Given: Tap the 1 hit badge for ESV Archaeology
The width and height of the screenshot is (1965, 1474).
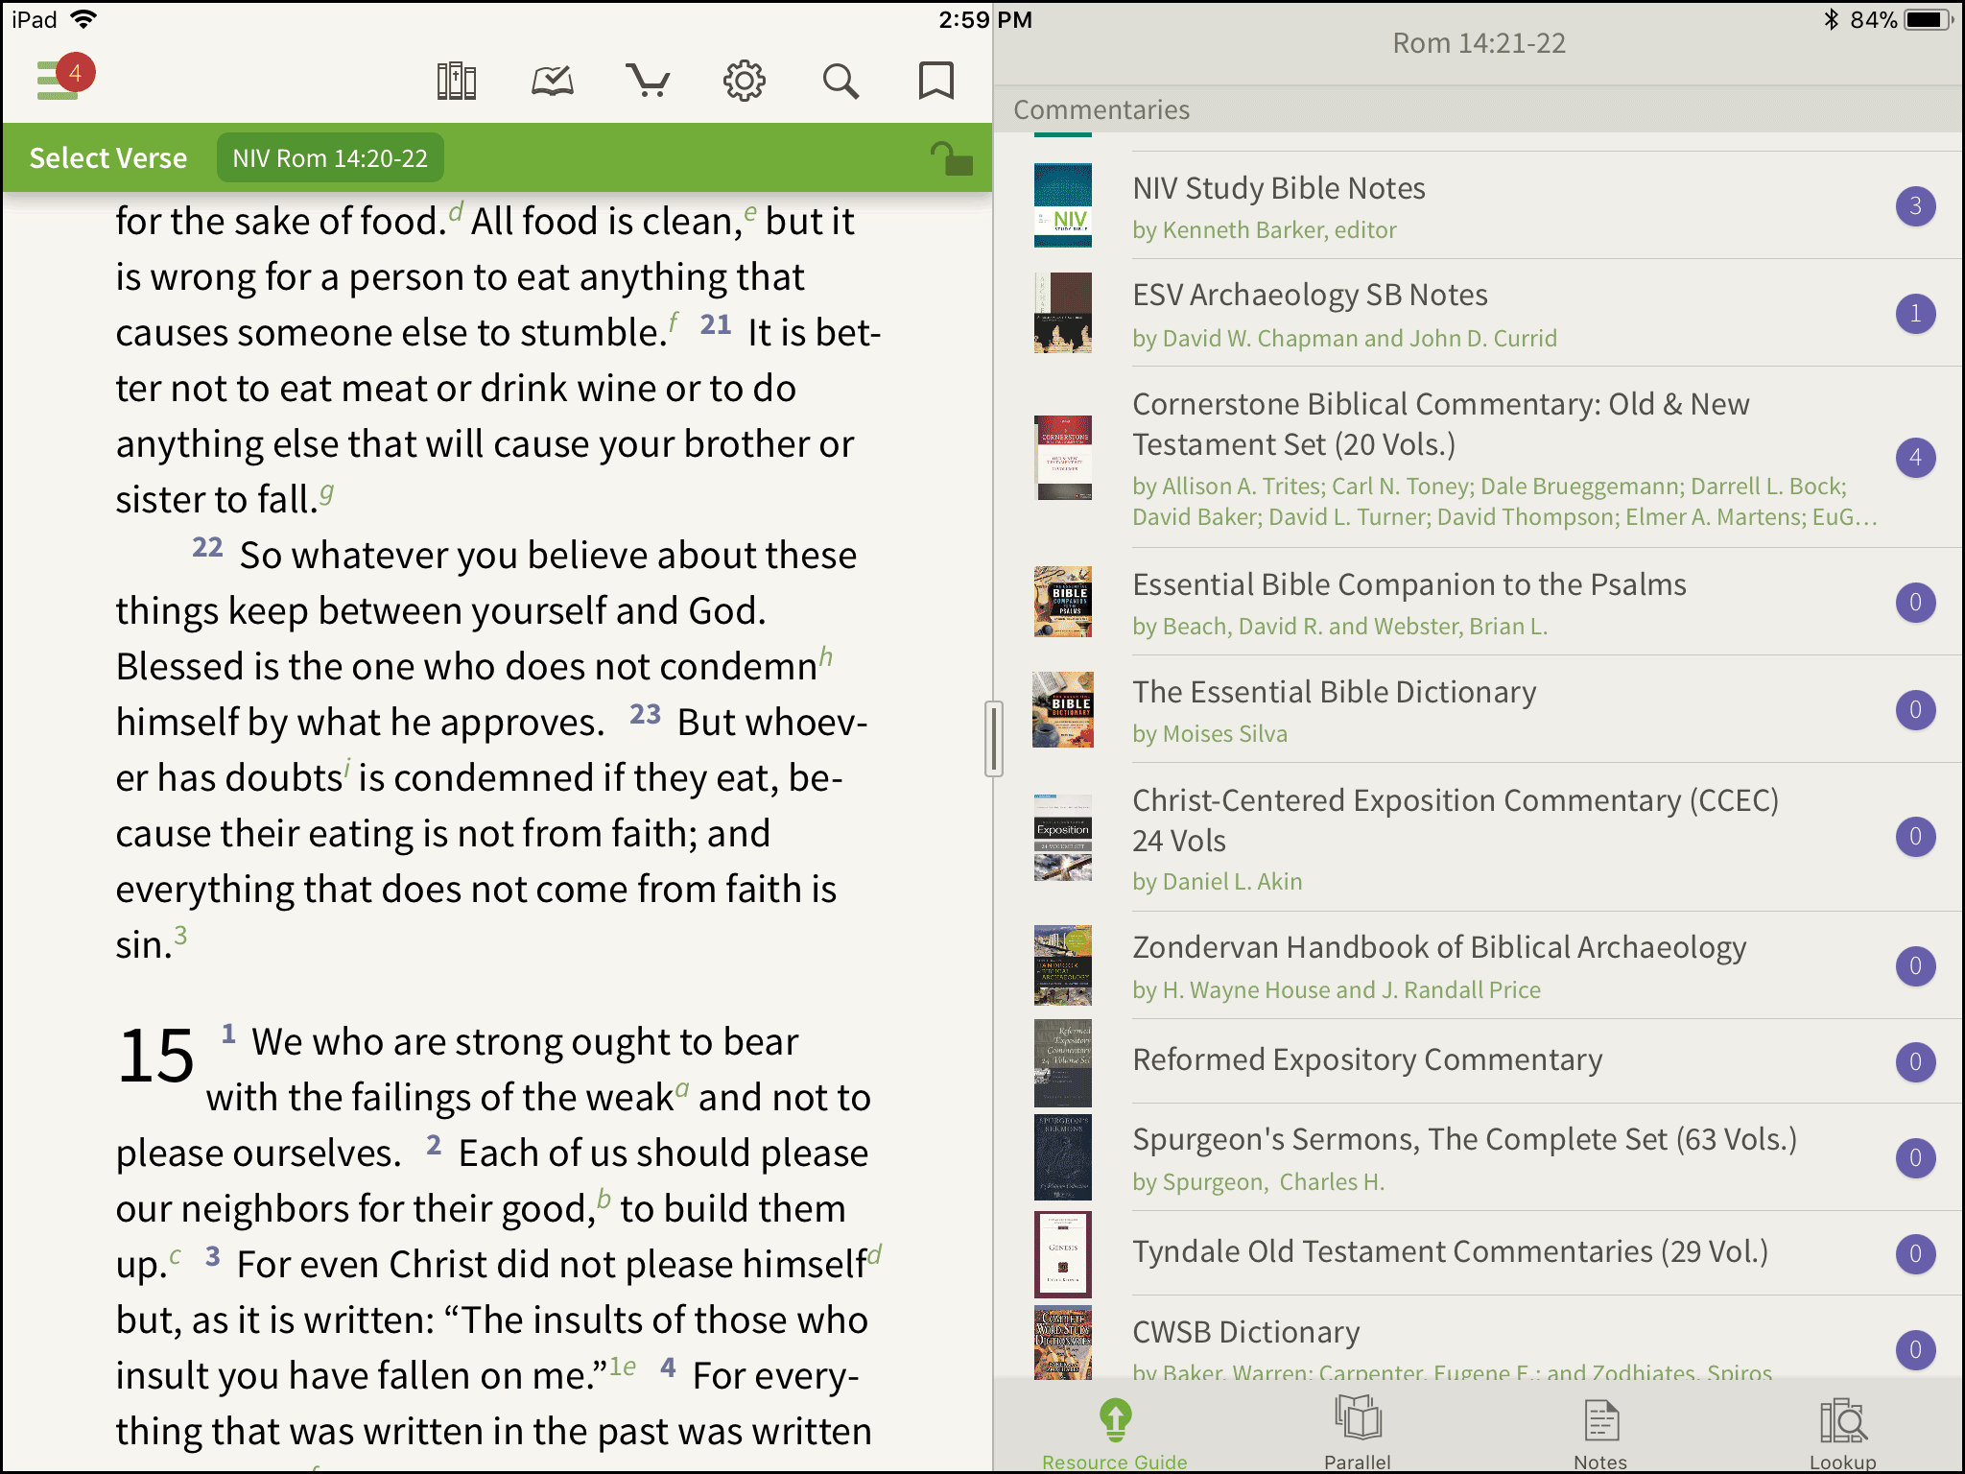Looking at the screenshot, I should pos(1915,314).
